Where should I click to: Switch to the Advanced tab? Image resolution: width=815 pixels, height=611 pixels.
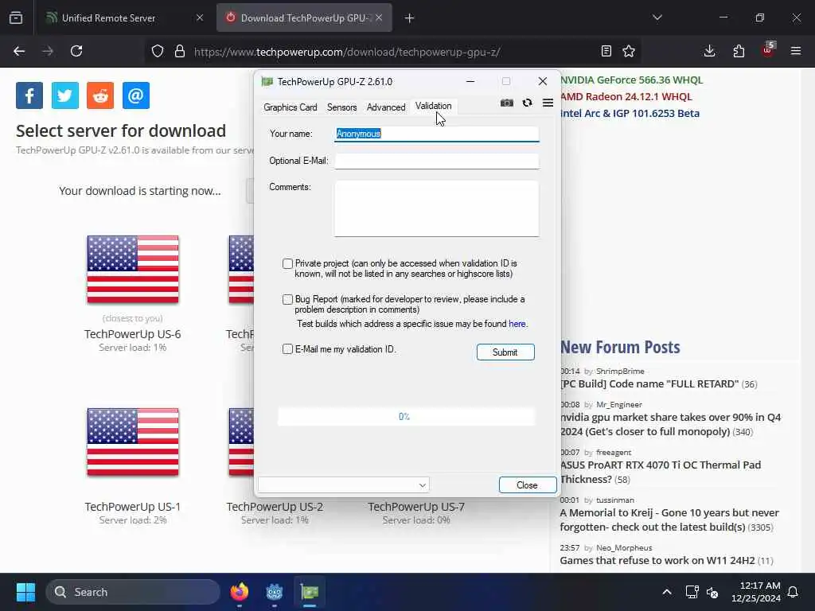point(386,107)
